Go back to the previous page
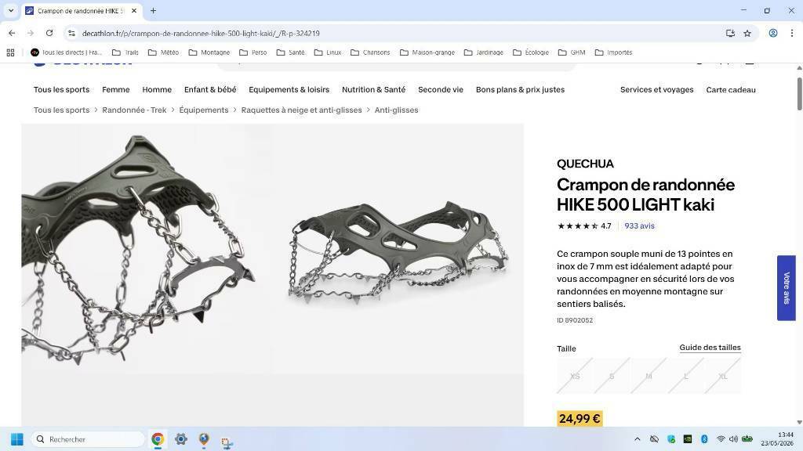 12,33
